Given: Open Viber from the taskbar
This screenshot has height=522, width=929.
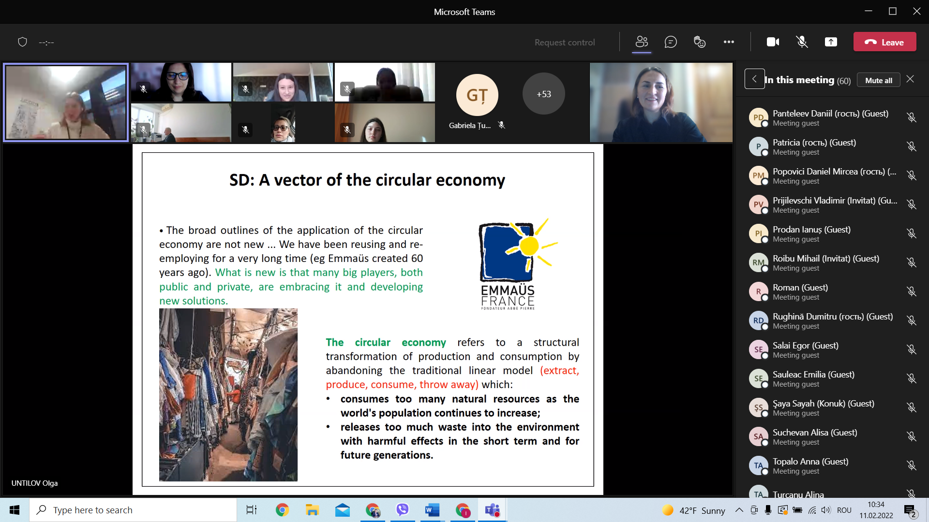Looking at the screenshot, I should 402,509.
